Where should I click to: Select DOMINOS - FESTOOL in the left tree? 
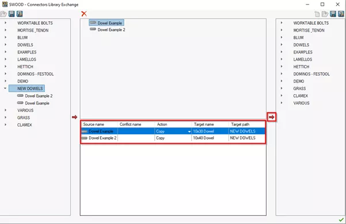pyautogui.click(x=36, y=74)
